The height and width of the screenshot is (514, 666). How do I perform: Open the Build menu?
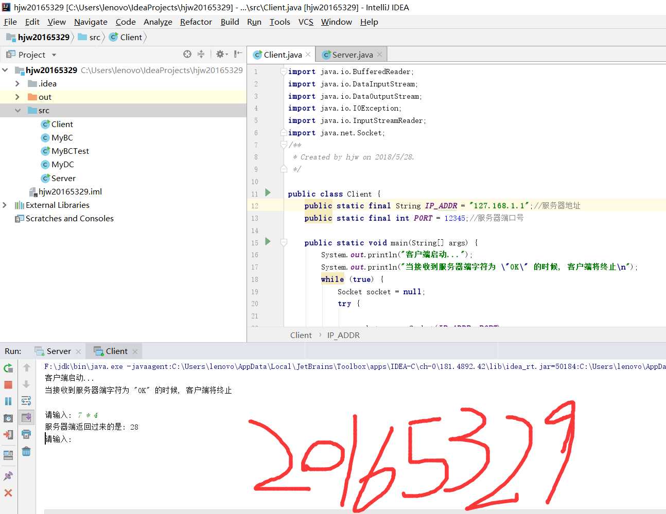click(230, 22)
